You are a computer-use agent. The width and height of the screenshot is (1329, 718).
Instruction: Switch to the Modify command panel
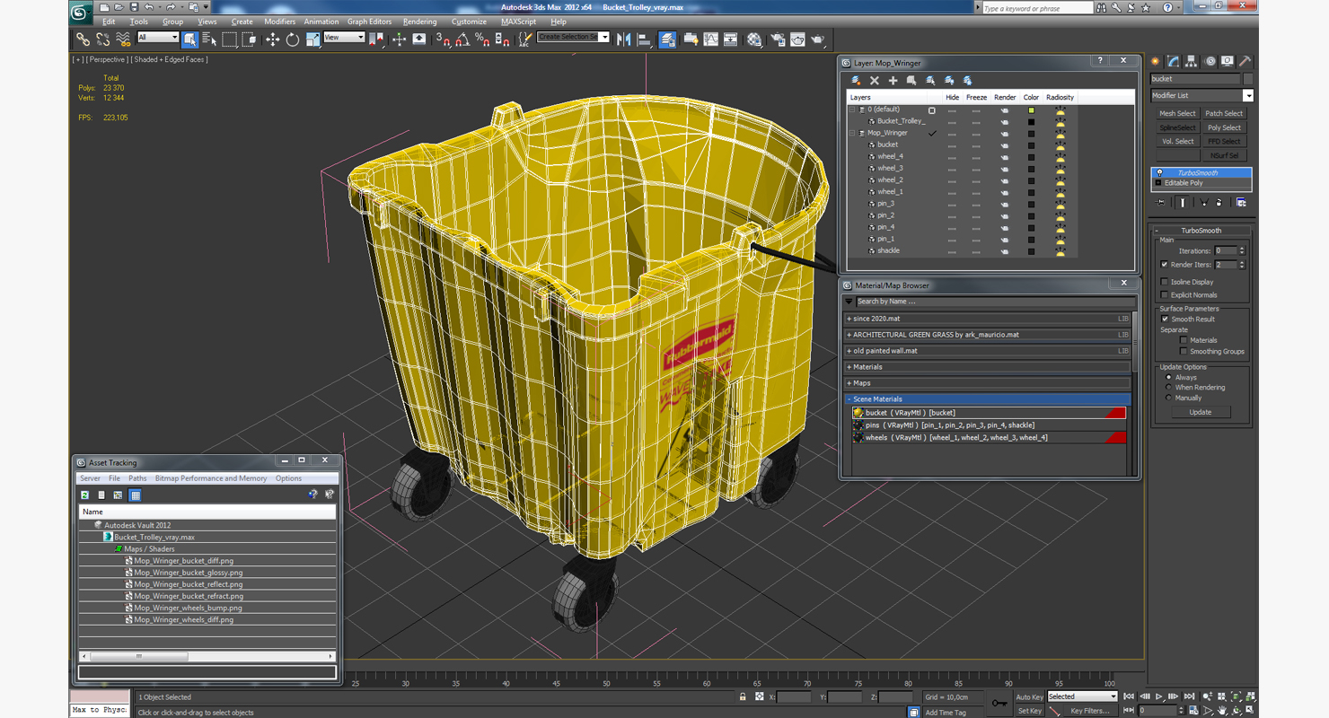(x=1173, y=62)
